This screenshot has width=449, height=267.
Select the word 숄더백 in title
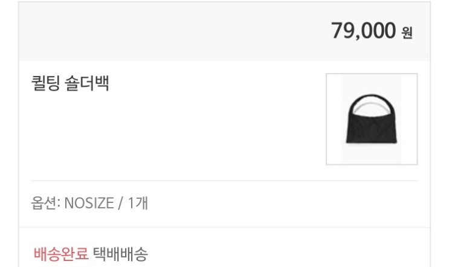pyautogui.click(x=87, y=83)
